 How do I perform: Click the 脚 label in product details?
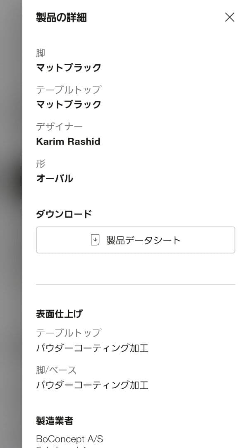[41, 53]
